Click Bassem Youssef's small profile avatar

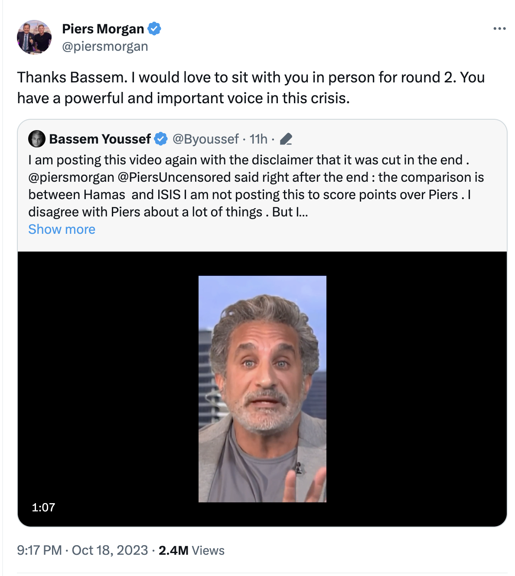click(x=37, y=139)
